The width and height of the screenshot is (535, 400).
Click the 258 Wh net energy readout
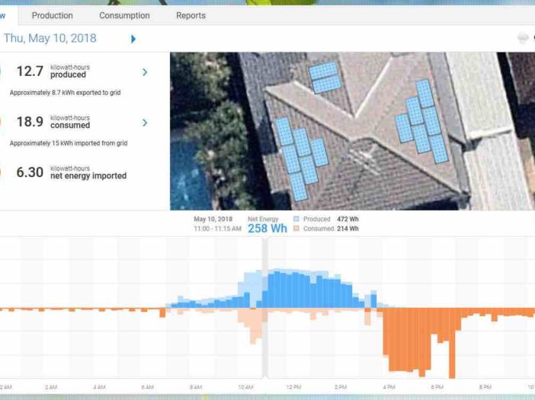point(267,228)
